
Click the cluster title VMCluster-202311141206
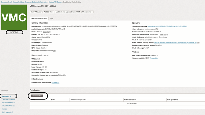43,6
